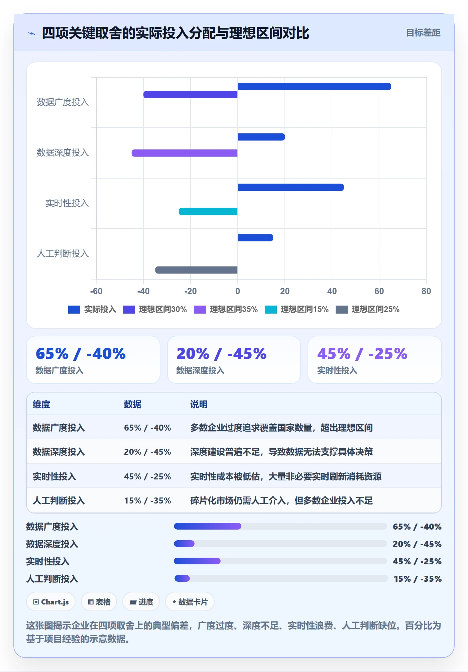Select the 进度 tag chip

[x=141, y=602]
